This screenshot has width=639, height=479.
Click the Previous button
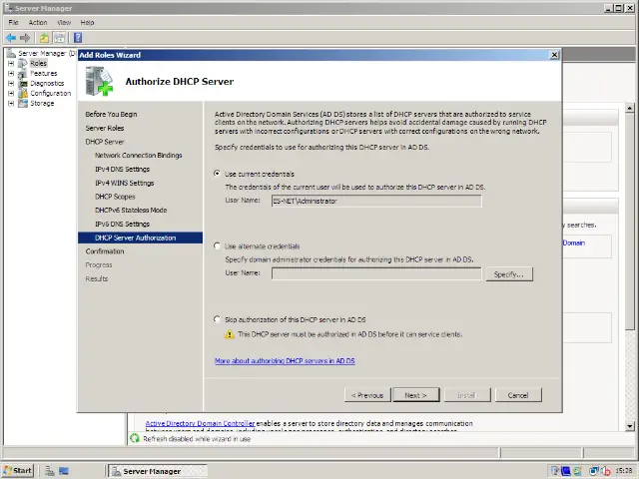(367, 395)
